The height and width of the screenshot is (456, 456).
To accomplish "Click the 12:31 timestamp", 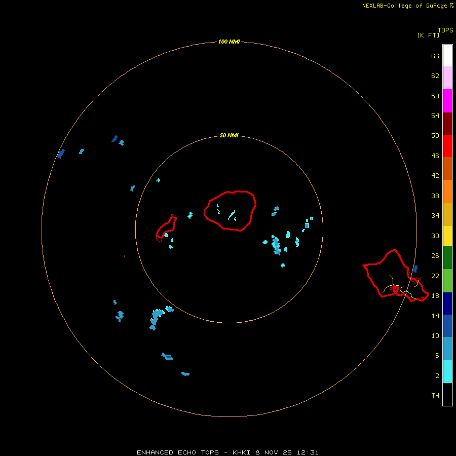I will 308,452.
